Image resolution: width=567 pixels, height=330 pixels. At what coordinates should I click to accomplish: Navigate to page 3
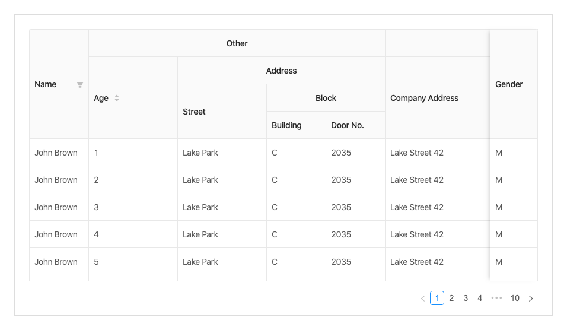click(466, 298)
